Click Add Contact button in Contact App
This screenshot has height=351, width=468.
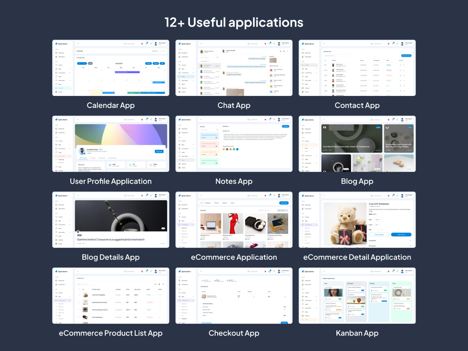click(x=406, y=56)
